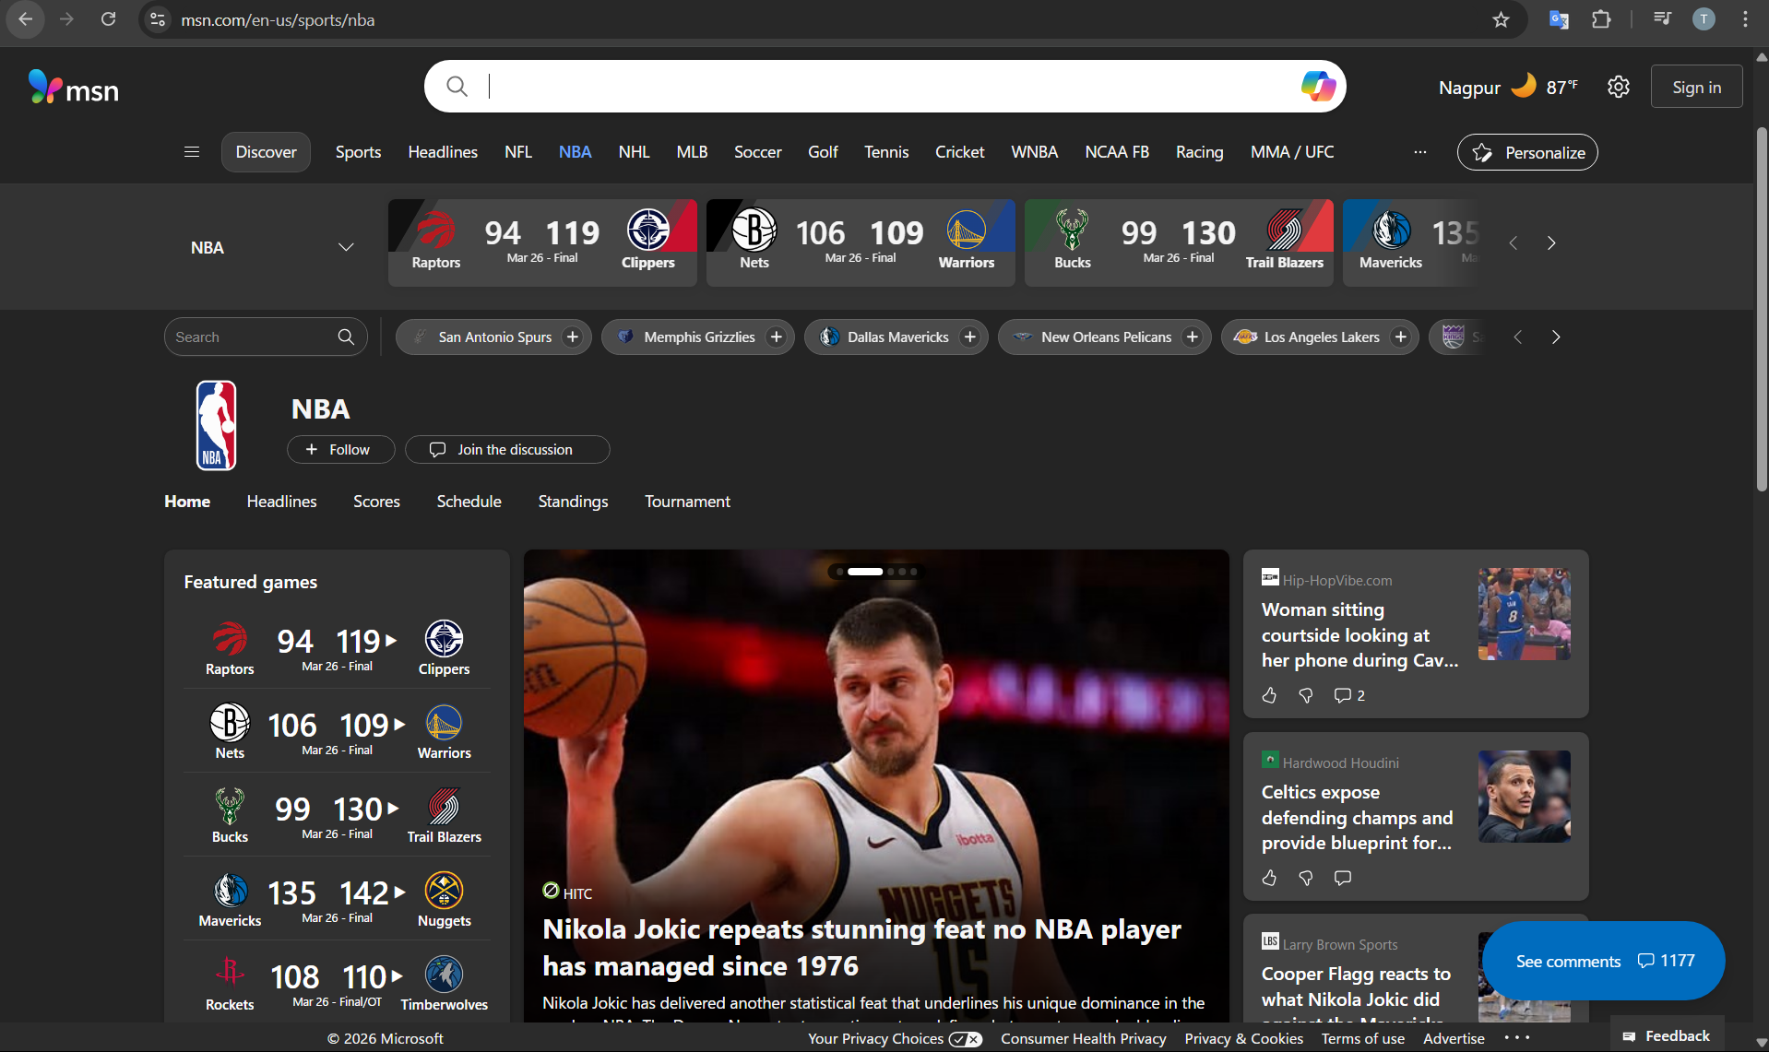Toggle Your Privacy Choices switch icon
1769x1052 pixels.
tap(966, 1039)
